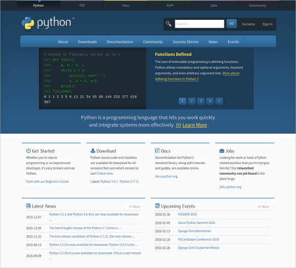Open the Community top bar tab
Image resolution: width=296 pixels, height=268 pixels.
pos(258,5)
